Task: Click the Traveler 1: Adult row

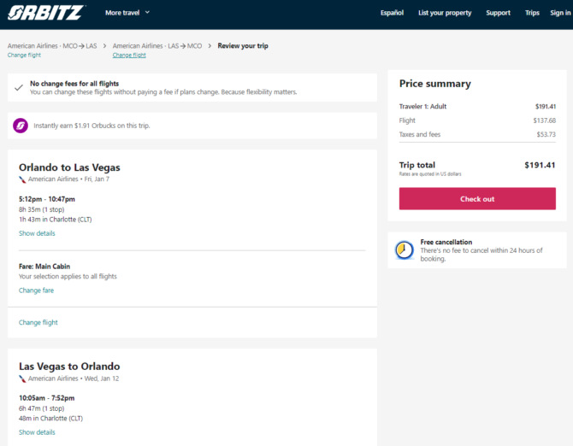Action: tap(477, 107)
